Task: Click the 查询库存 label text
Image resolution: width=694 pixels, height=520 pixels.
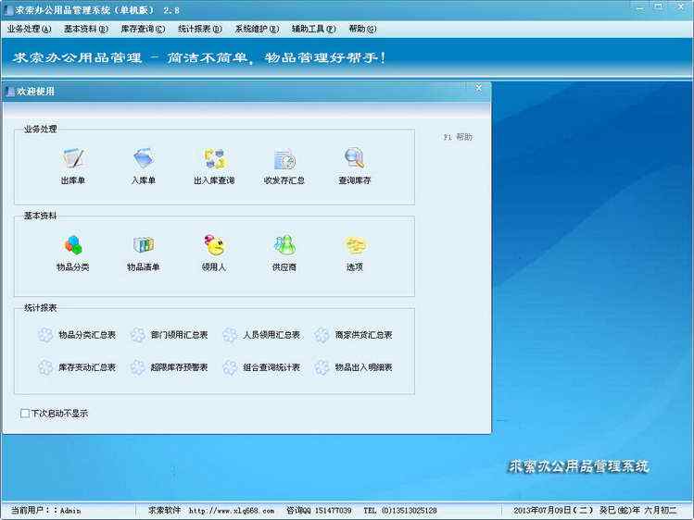Action: click(x=355, y=180)
